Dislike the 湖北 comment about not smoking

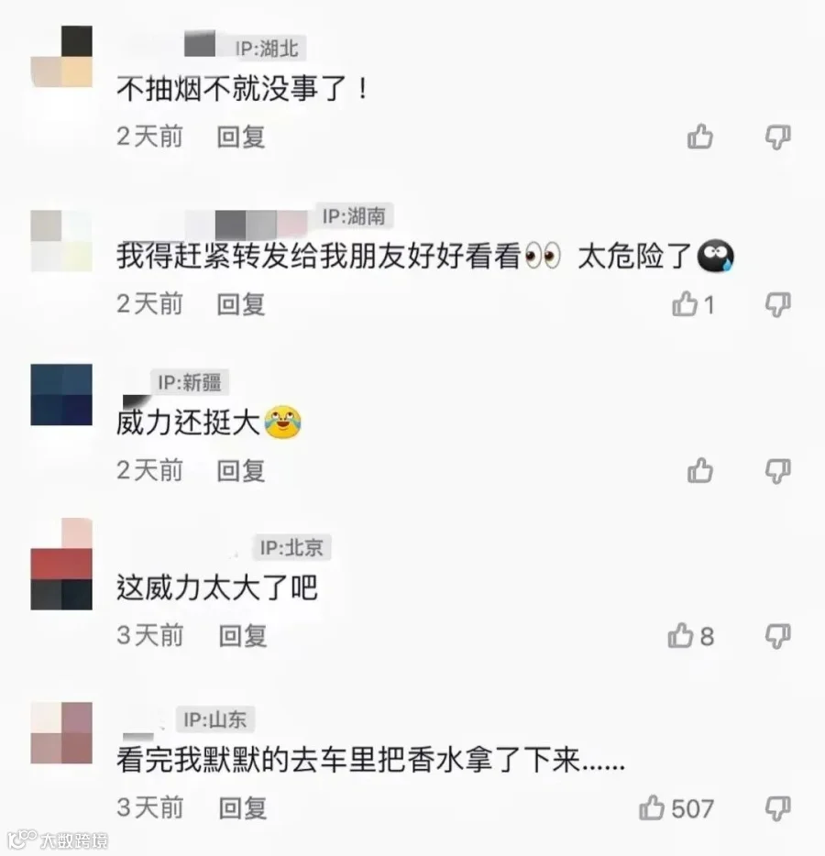coord(778,137)
